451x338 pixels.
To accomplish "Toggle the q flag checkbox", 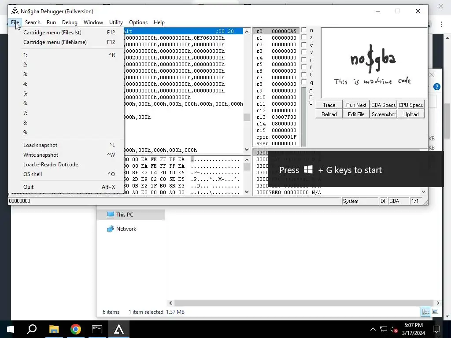I will 304,82.
